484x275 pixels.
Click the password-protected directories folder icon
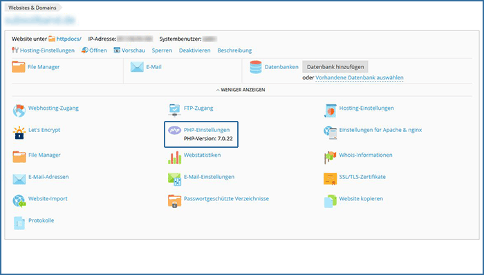[x=174, y=201]
